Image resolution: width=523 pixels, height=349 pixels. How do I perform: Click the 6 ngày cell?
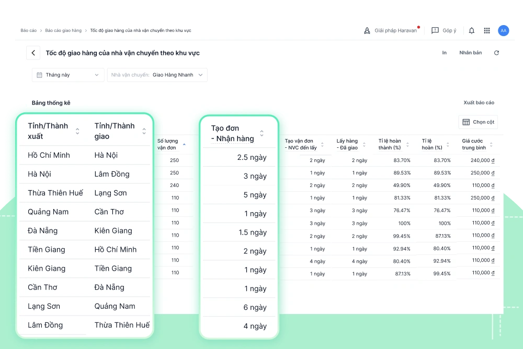(255, 307)
